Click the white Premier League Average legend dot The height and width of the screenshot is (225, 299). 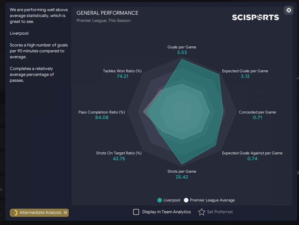[186, 200]
